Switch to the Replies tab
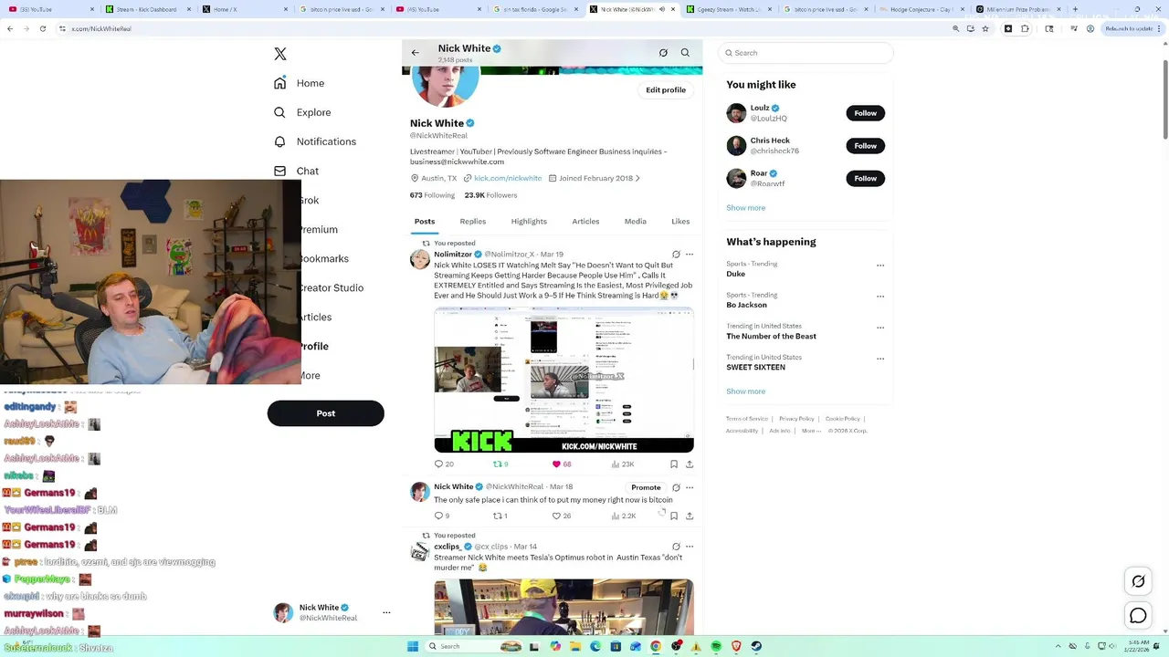This screenshot has height=657, width=1169. click(x=472, y=221)
